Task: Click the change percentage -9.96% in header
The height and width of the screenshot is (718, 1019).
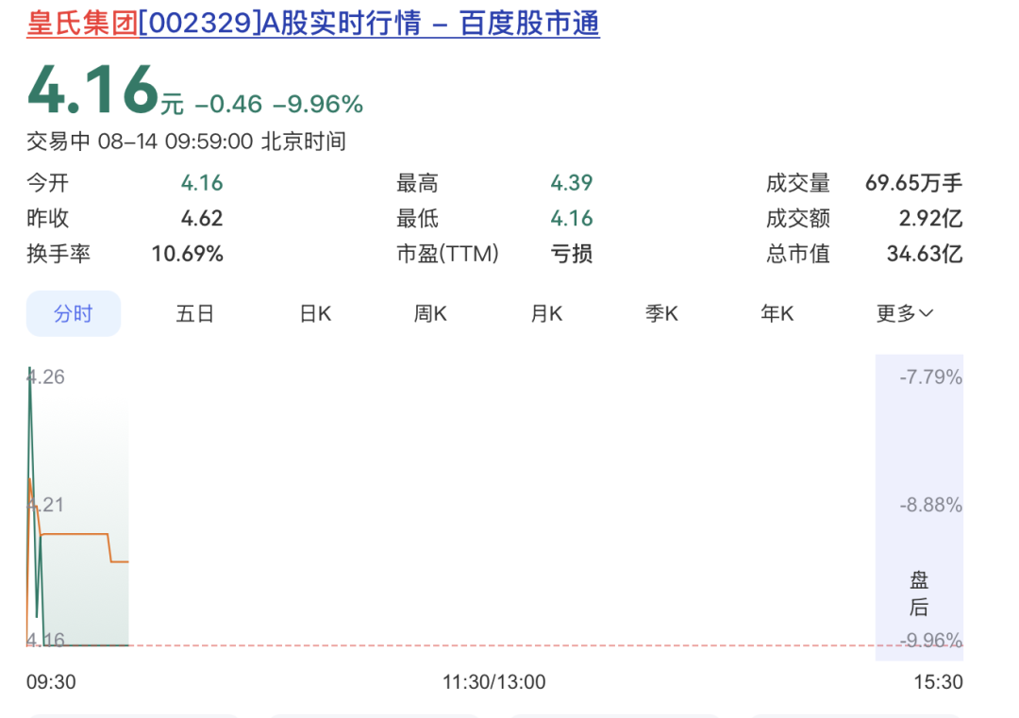Action: pyautogui.click(x=318, y=104)
